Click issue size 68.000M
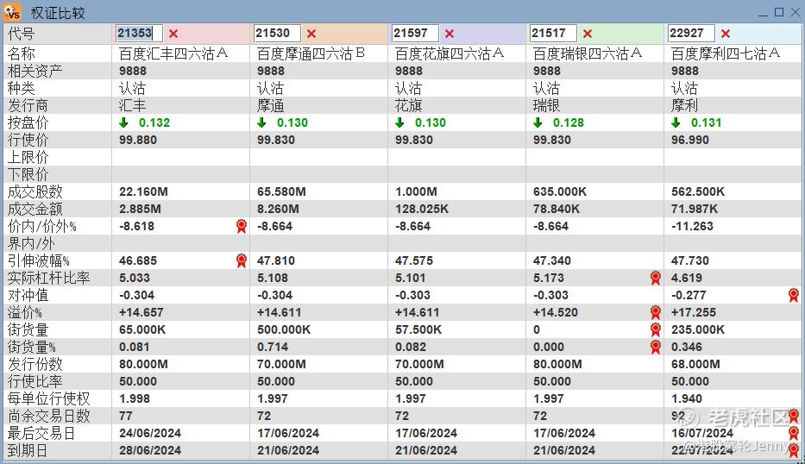Viewport: 805px width, 464px height. (695, 365)
